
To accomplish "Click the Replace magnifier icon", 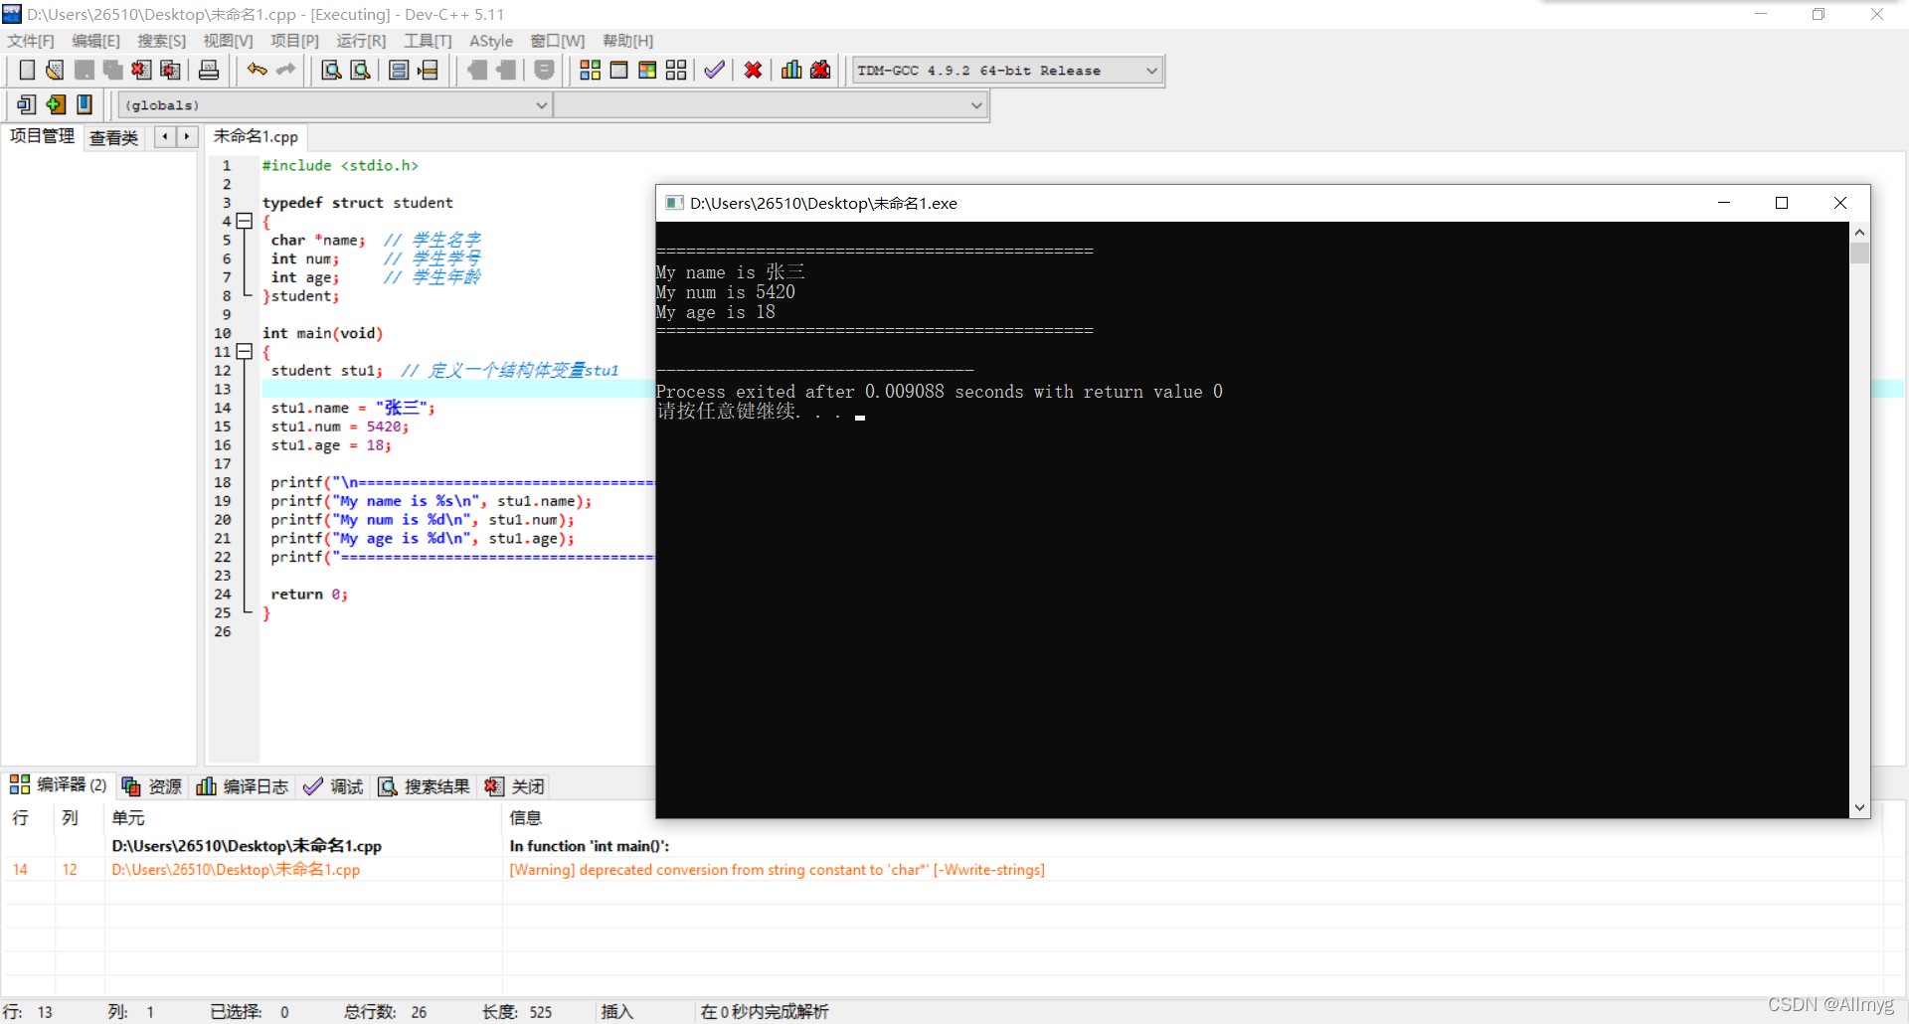I will tap(361, 70).
